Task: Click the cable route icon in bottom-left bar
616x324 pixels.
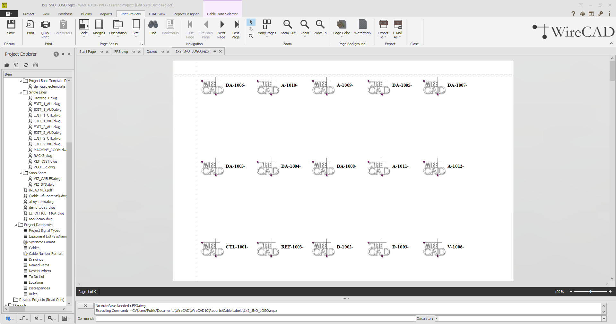Action: [x=22, y=318]
